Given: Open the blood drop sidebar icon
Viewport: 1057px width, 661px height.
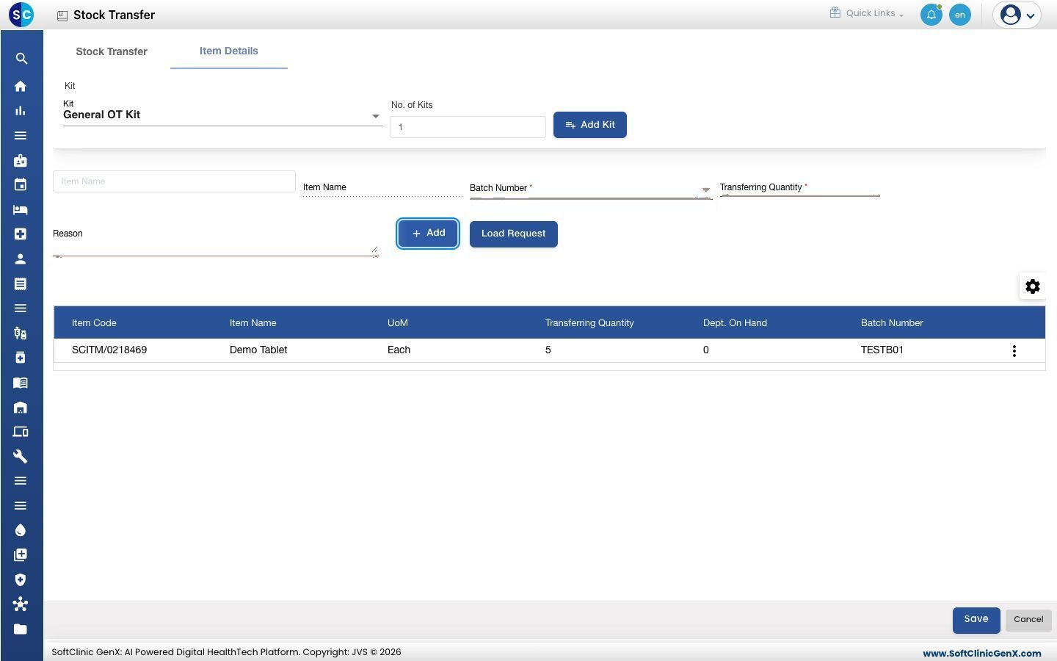Looking at the screenshot, I should tap(21, 530).
